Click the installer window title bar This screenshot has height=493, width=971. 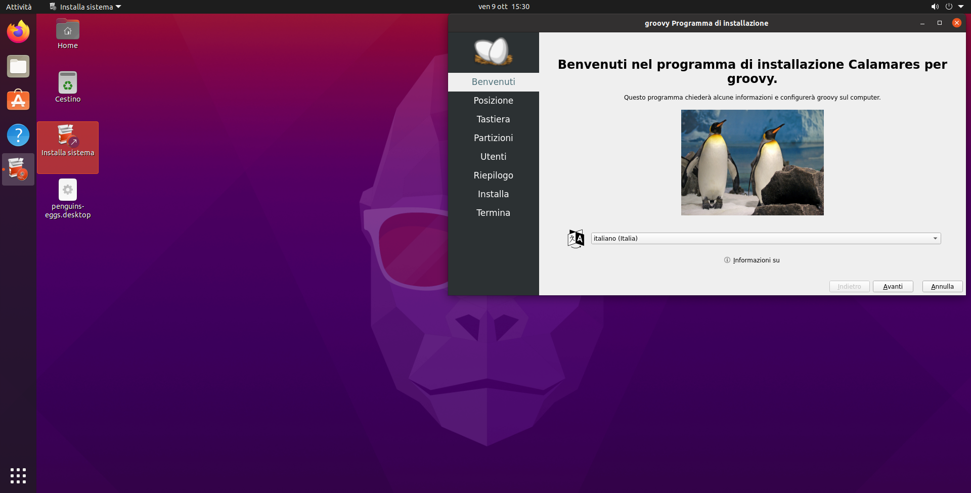[706, 23]
